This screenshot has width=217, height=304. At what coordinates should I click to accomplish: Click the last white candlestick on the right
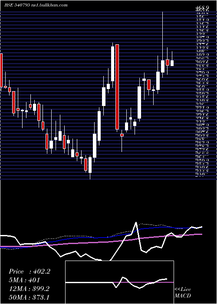coord(172,63)
